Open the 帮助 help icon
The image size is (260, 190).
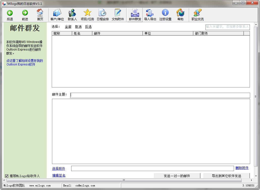tap(180, 14)
